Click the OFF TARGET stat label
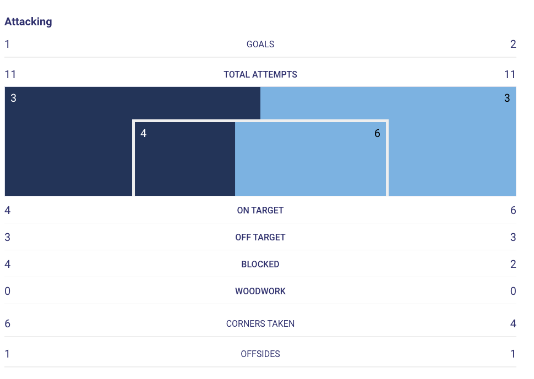 [260, 238]
